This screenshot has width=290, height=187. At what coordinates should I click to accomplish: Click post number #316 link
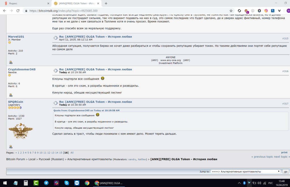point(285,71)
